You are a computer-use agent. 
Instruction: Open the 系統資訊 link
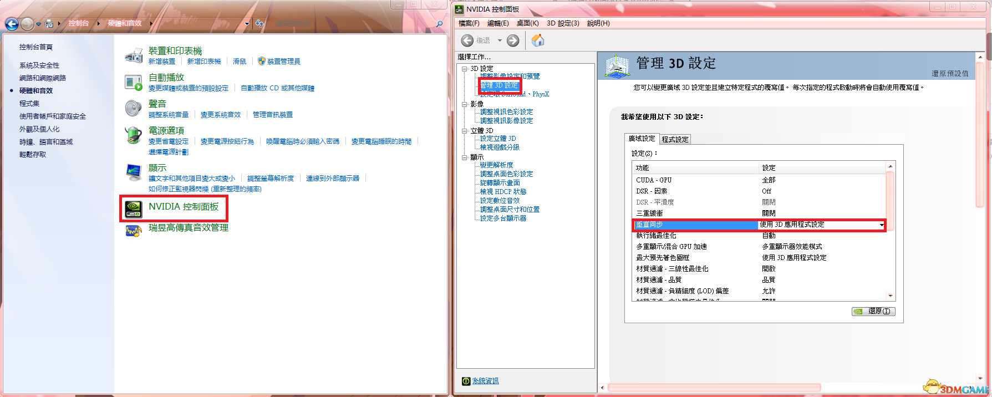485,381
